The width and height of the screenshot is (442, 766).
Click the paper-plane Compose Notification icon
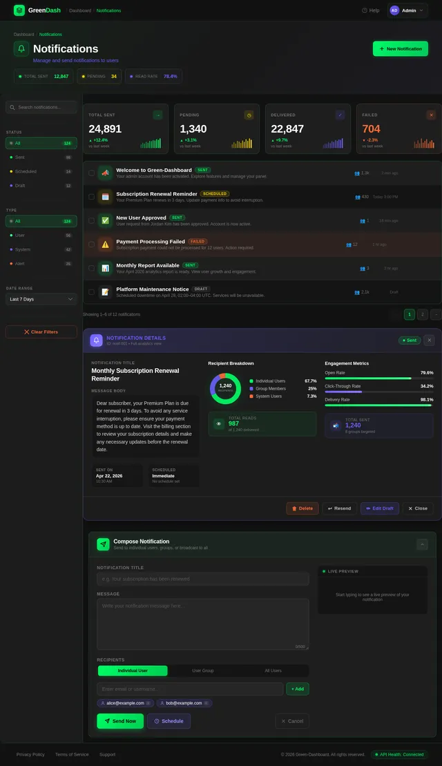[x=103, y=544]
